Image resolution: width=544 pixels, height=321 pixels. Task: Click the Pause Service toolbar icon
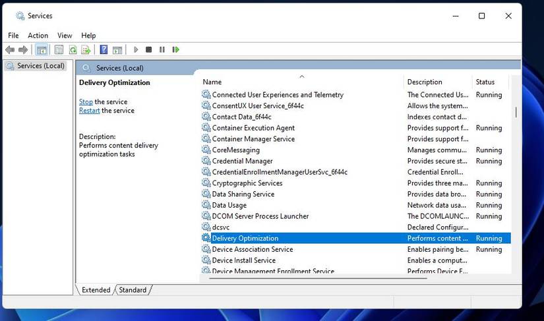pos(162,50)
